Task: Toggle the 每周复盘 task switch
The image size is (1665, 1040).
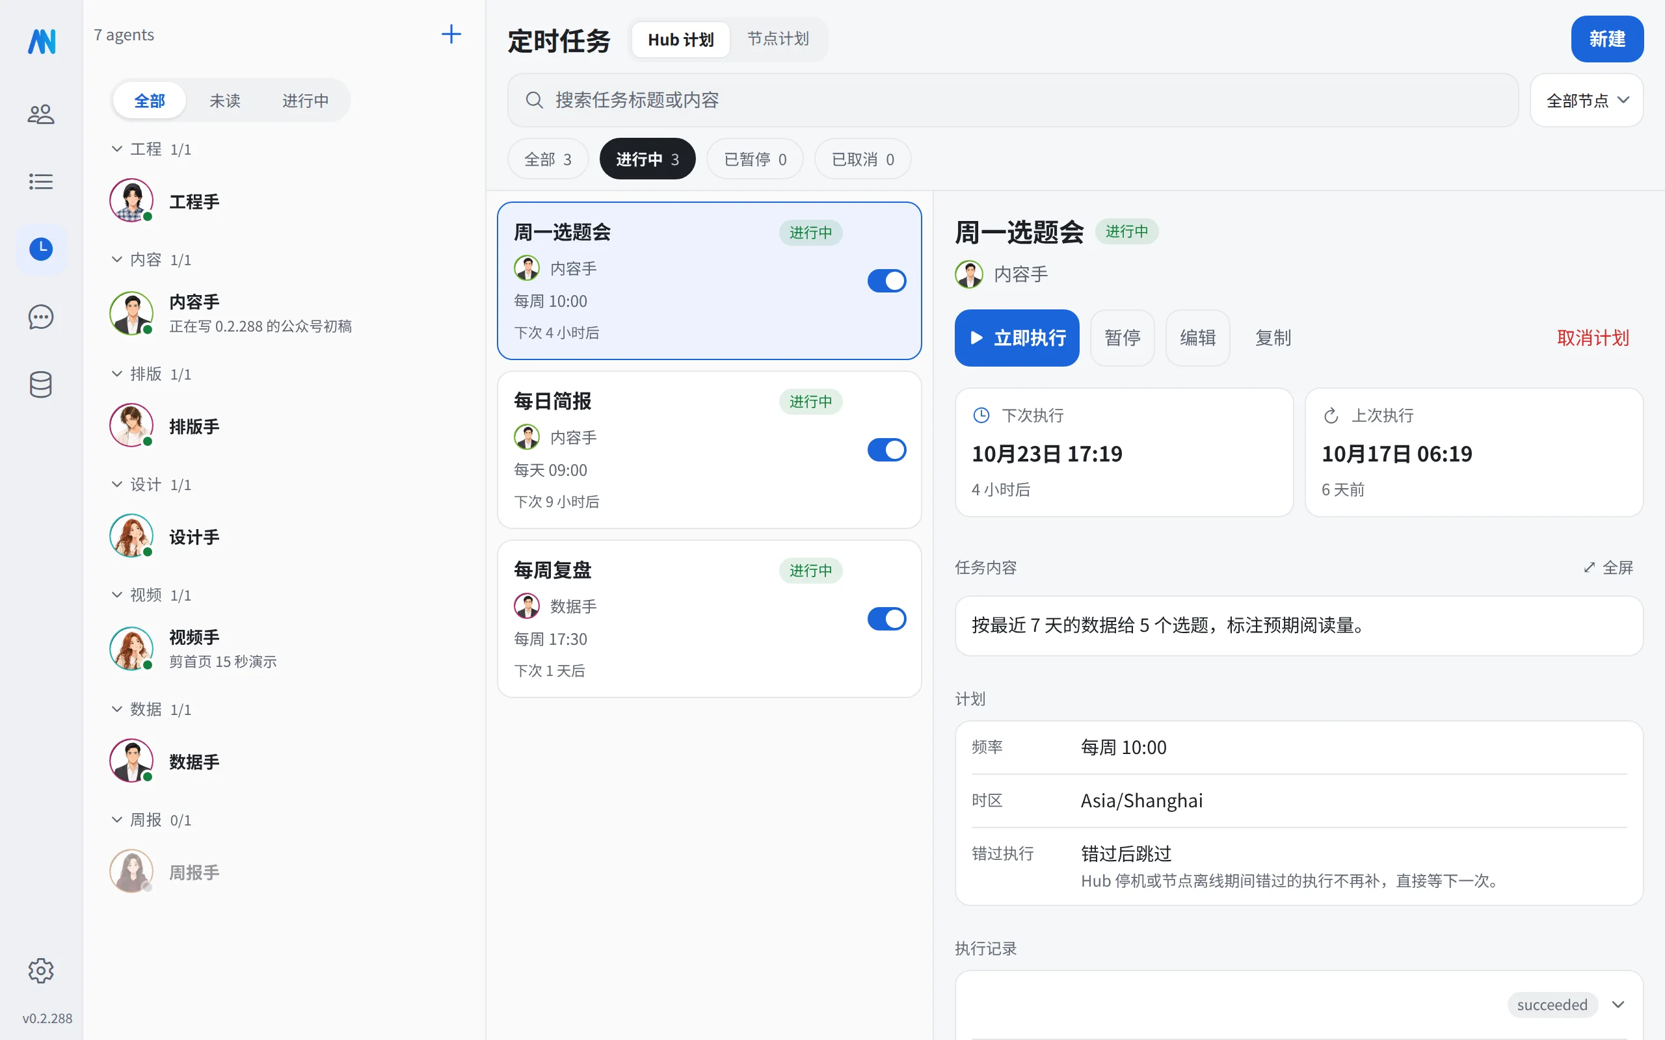Action: (x=886, y=619)
